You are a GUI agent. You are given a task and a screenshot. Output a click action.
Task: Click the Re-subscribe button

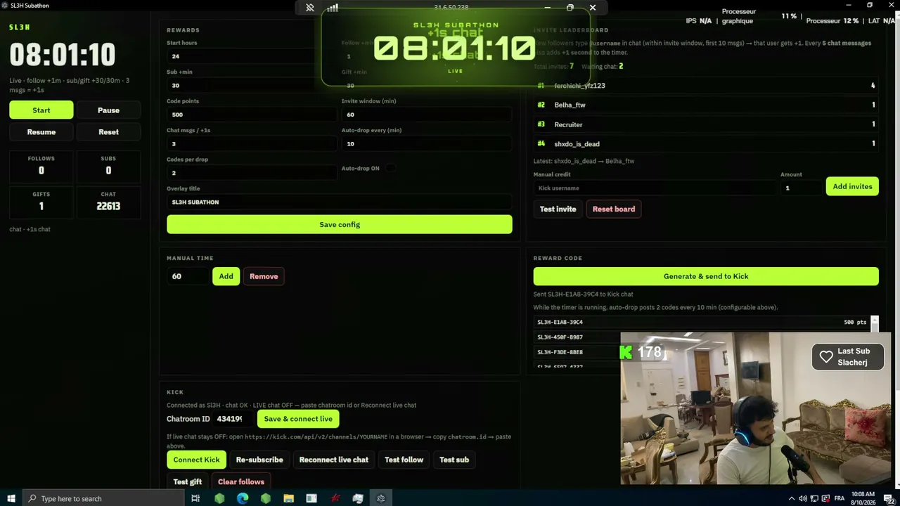[x=259, y=460]
